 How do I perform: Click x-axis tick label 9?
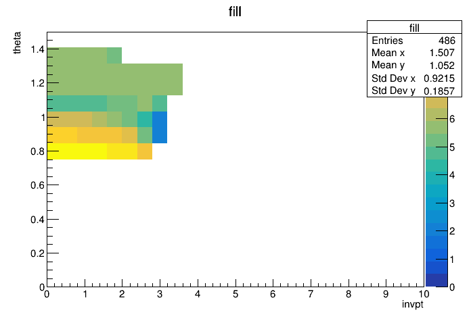(386, 294)
